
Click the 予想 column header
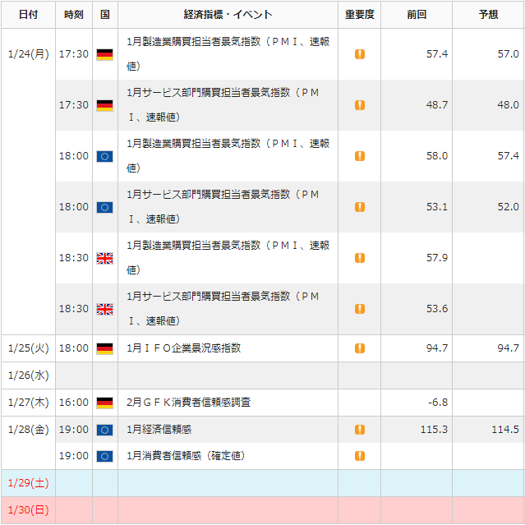click(x=488, y=15)
